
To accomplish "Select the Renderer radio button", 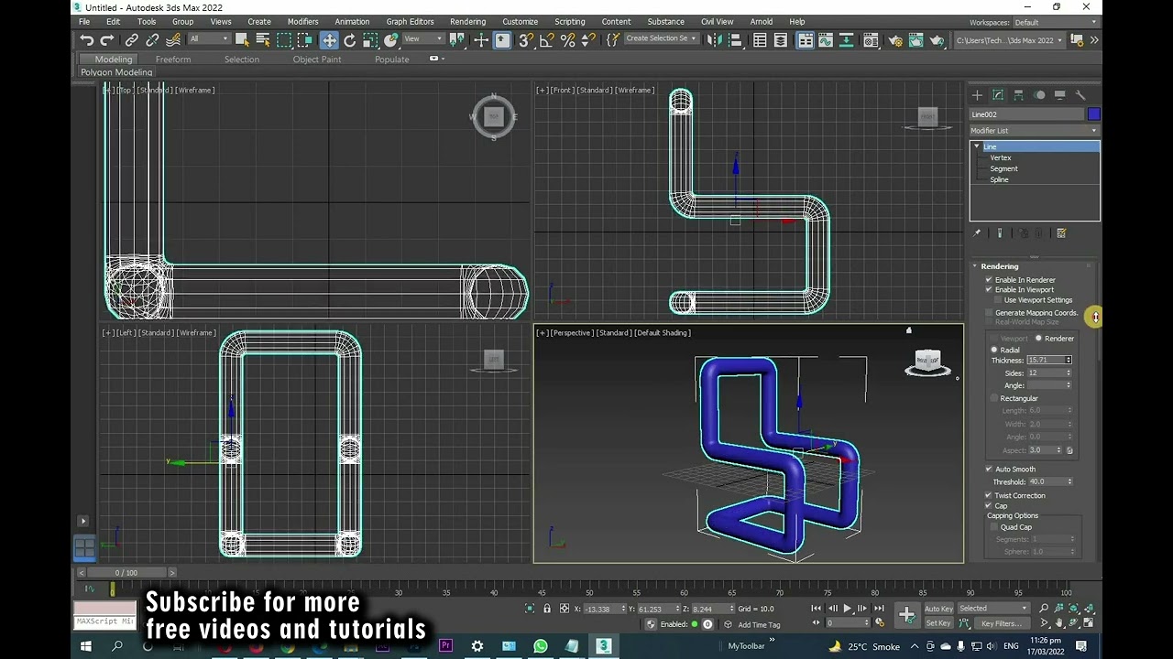I will pos(1039,339).
